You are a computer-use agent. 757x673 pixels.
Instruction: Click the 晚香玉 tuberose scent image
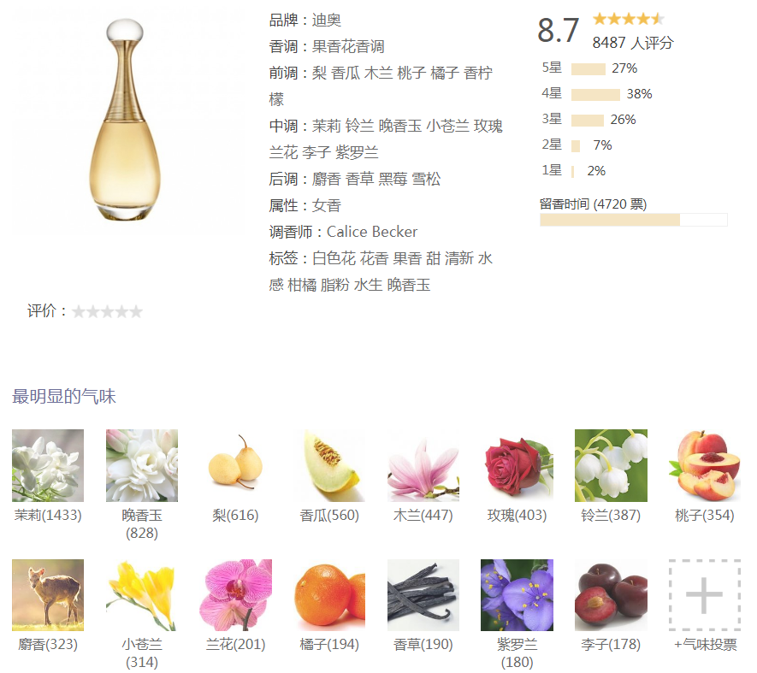142,465
